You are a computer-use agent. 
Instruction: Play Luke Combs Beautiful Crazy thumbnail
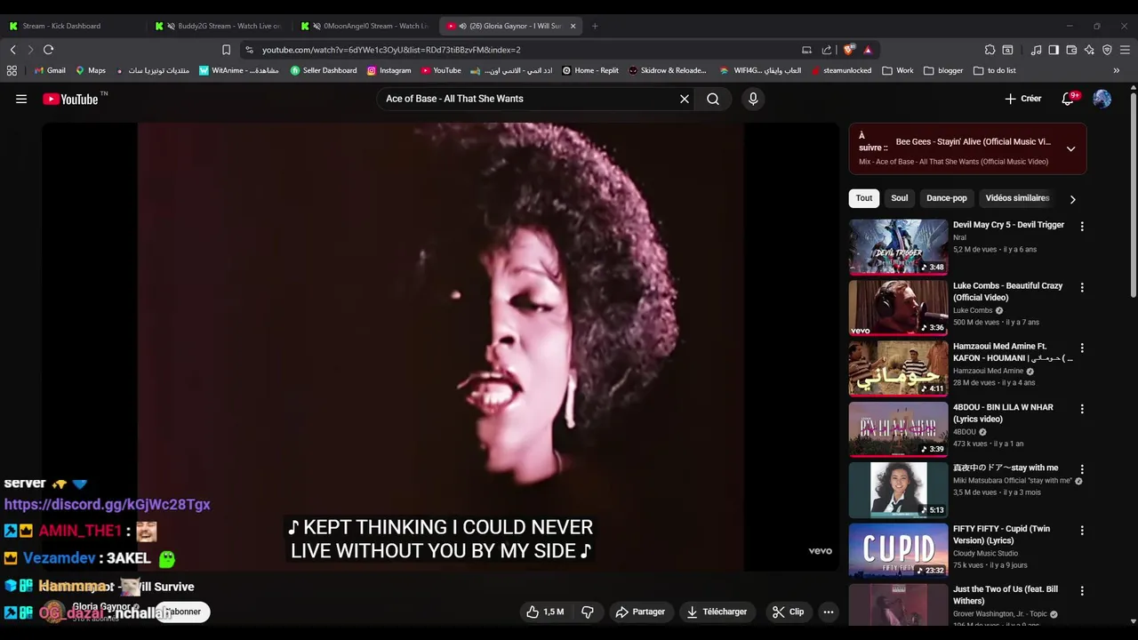coord(898,308)
